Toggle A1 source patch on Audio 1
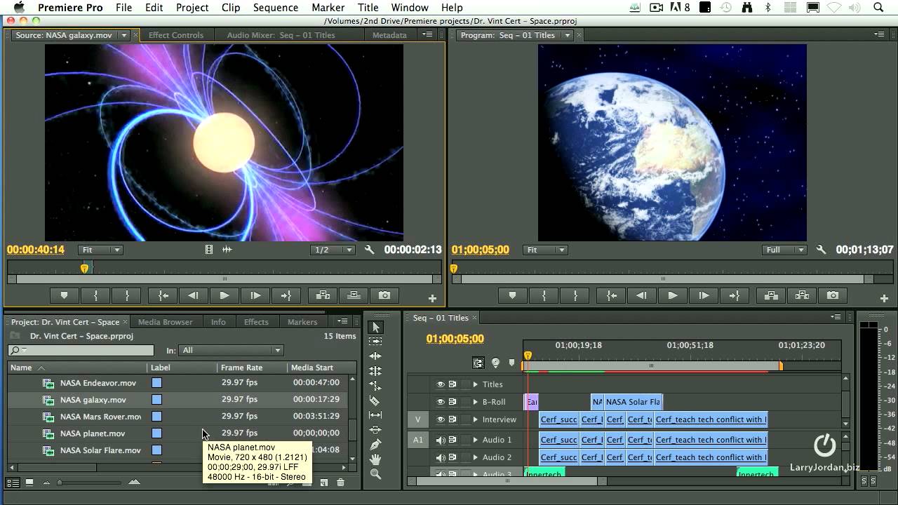 click(x=417, y=440)
